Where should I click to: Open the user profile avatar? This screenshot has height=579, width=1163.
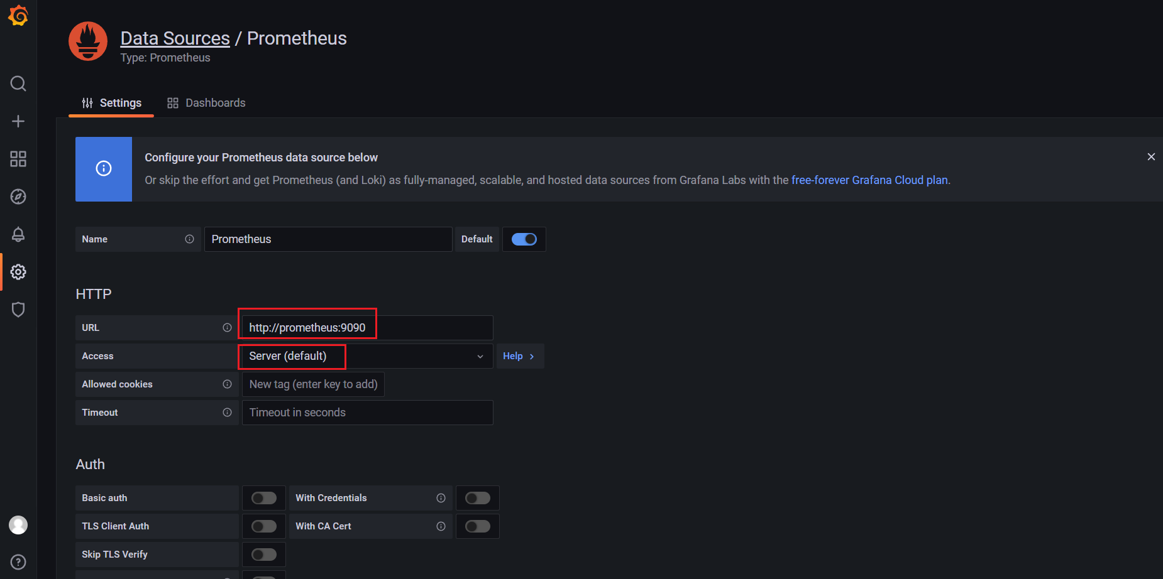18,525
